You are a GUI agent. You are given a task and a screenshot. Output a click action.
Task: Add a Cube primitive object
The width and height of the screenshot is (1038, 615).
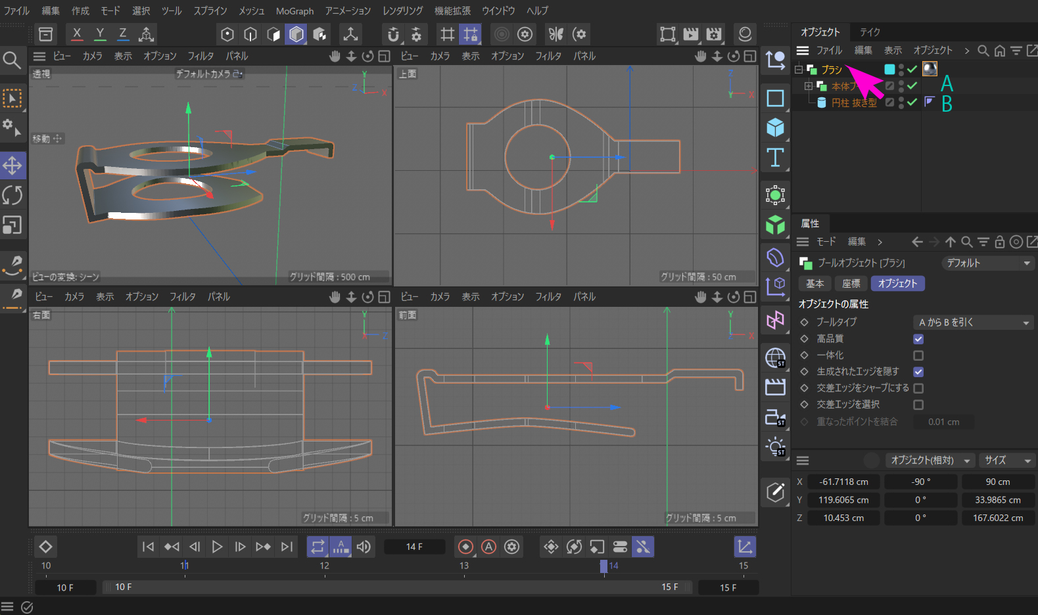click(x=775, y=127)
